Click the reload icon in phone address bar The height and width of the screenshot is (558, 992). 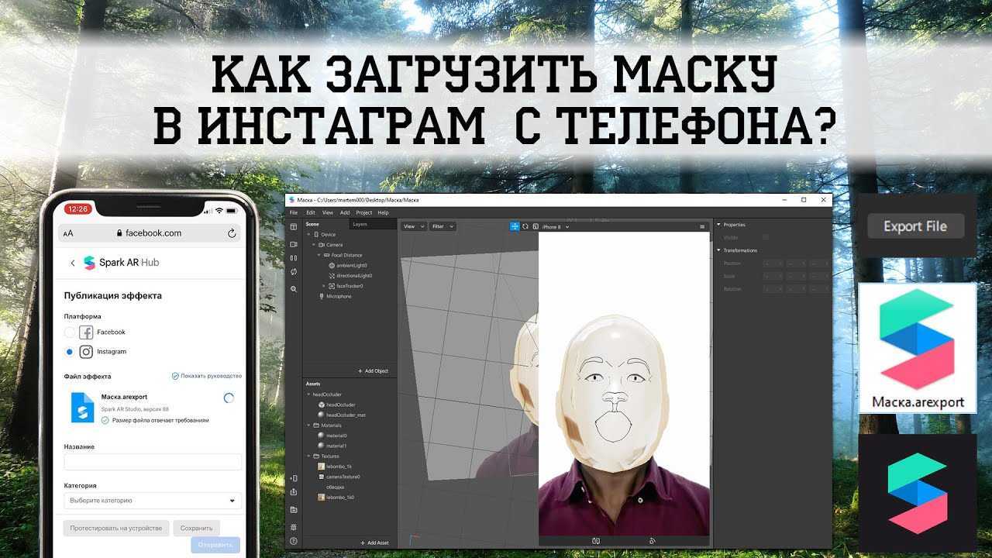point(232,232)
